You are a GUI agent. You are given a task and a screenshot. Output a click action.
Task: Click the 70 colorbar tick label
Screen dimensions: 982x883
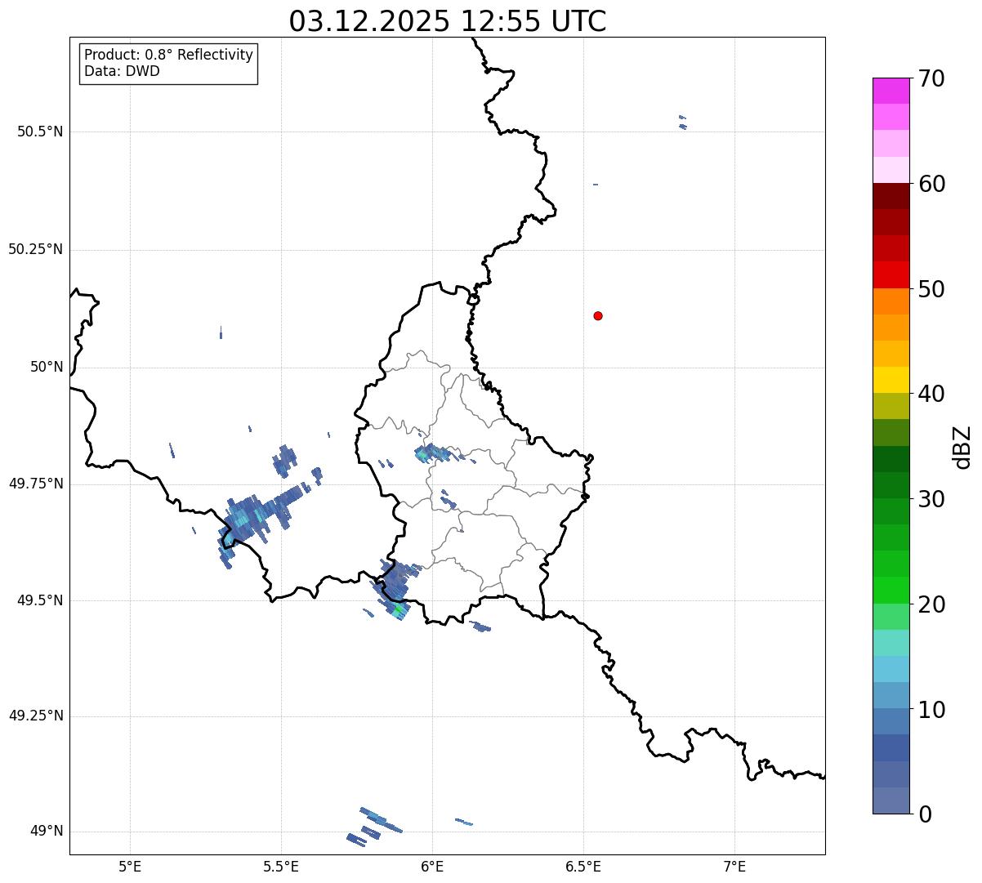[931, 78]
